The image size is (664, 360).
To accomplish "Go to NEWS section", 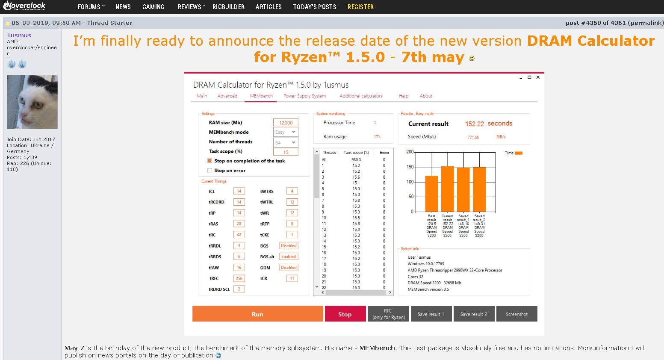I will pos(123,7).
